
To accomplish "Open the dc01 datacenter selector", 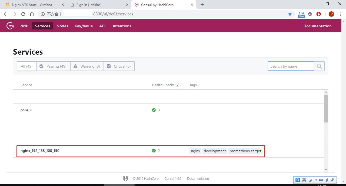I will (x=25, y=26).
